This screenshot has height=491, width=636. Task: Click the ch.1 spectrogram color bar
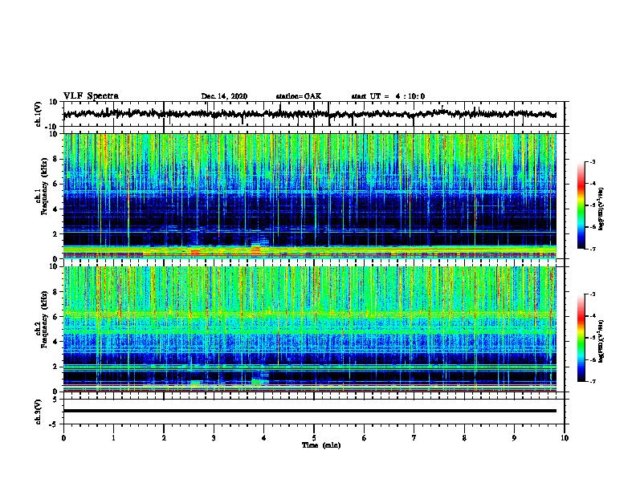[581, 205]
